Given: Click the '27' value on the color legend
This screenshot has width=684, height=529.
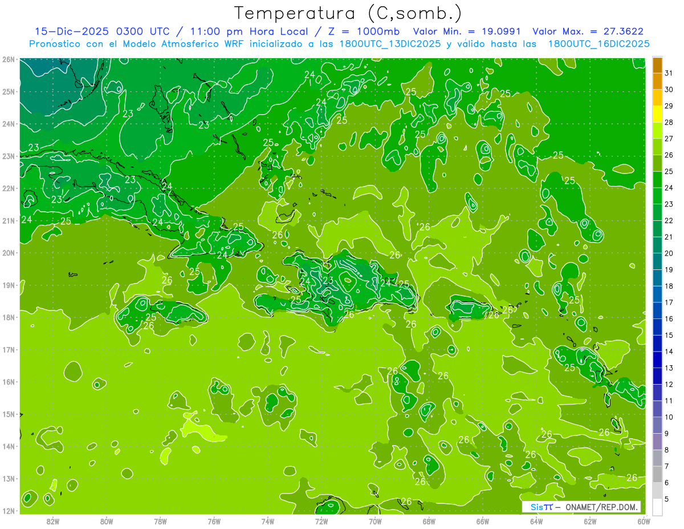Looking at the screenshot, I should coord(669,139).
